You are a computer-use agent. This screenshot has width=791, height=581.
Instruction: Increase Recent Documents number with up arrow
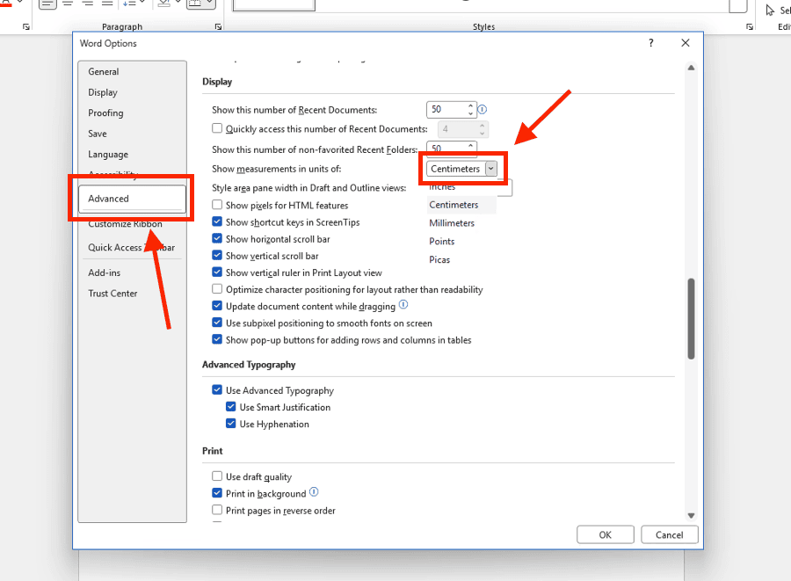pos(471,105)
